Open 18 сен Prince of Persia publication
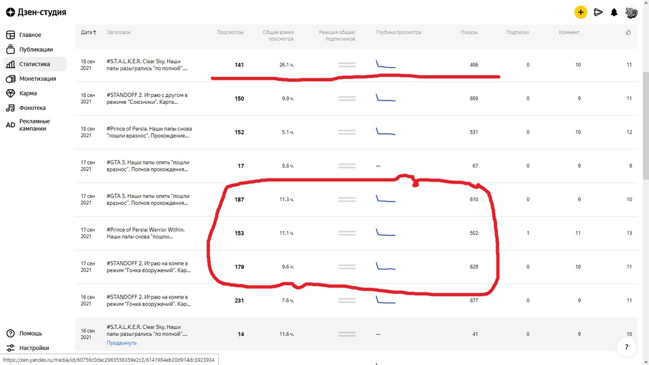The height and width of the screenshot is (365, 649). tap(149, 132)
